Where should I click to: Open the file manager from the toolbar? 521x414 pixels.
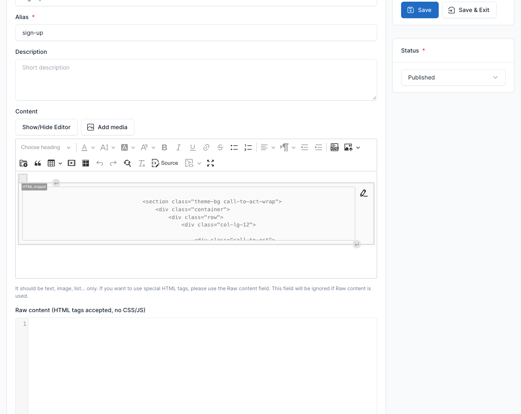24,163
